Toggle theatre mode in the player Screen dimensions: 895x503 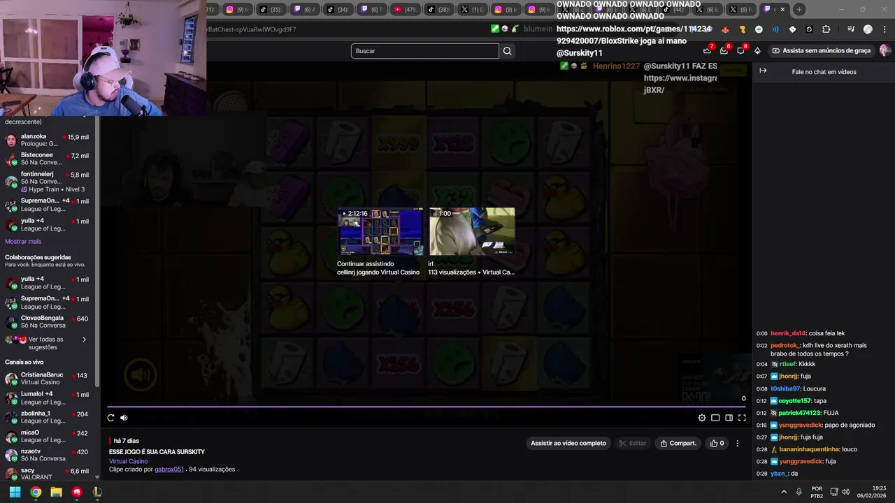click(x=729, y=418)
